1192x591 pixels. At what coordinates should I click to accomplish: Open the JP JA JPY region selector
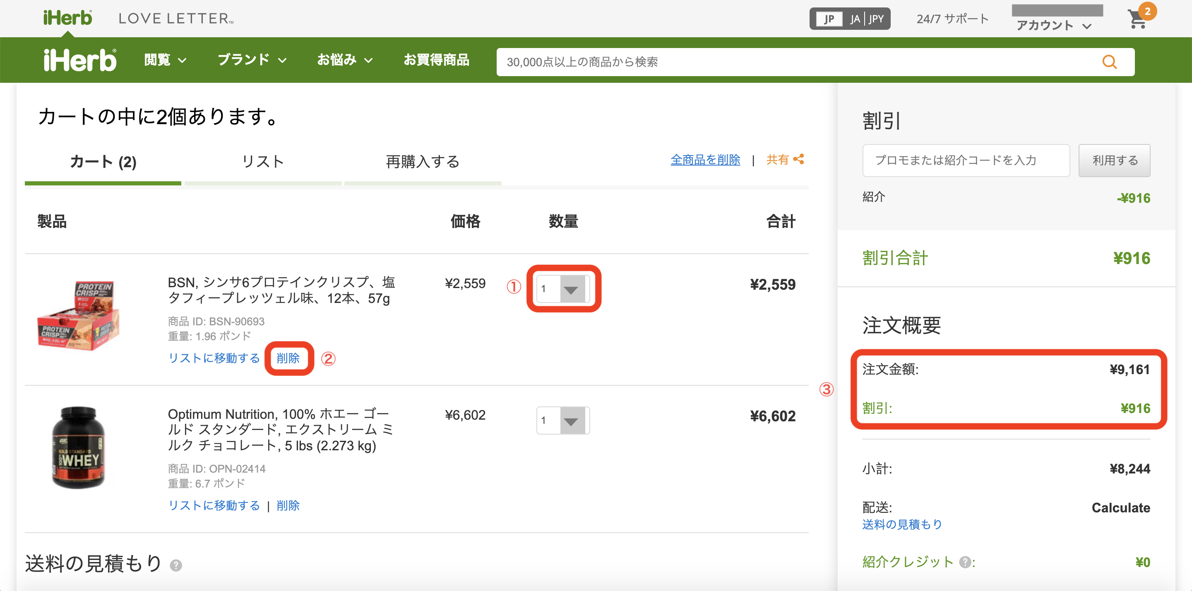(850, 19)
